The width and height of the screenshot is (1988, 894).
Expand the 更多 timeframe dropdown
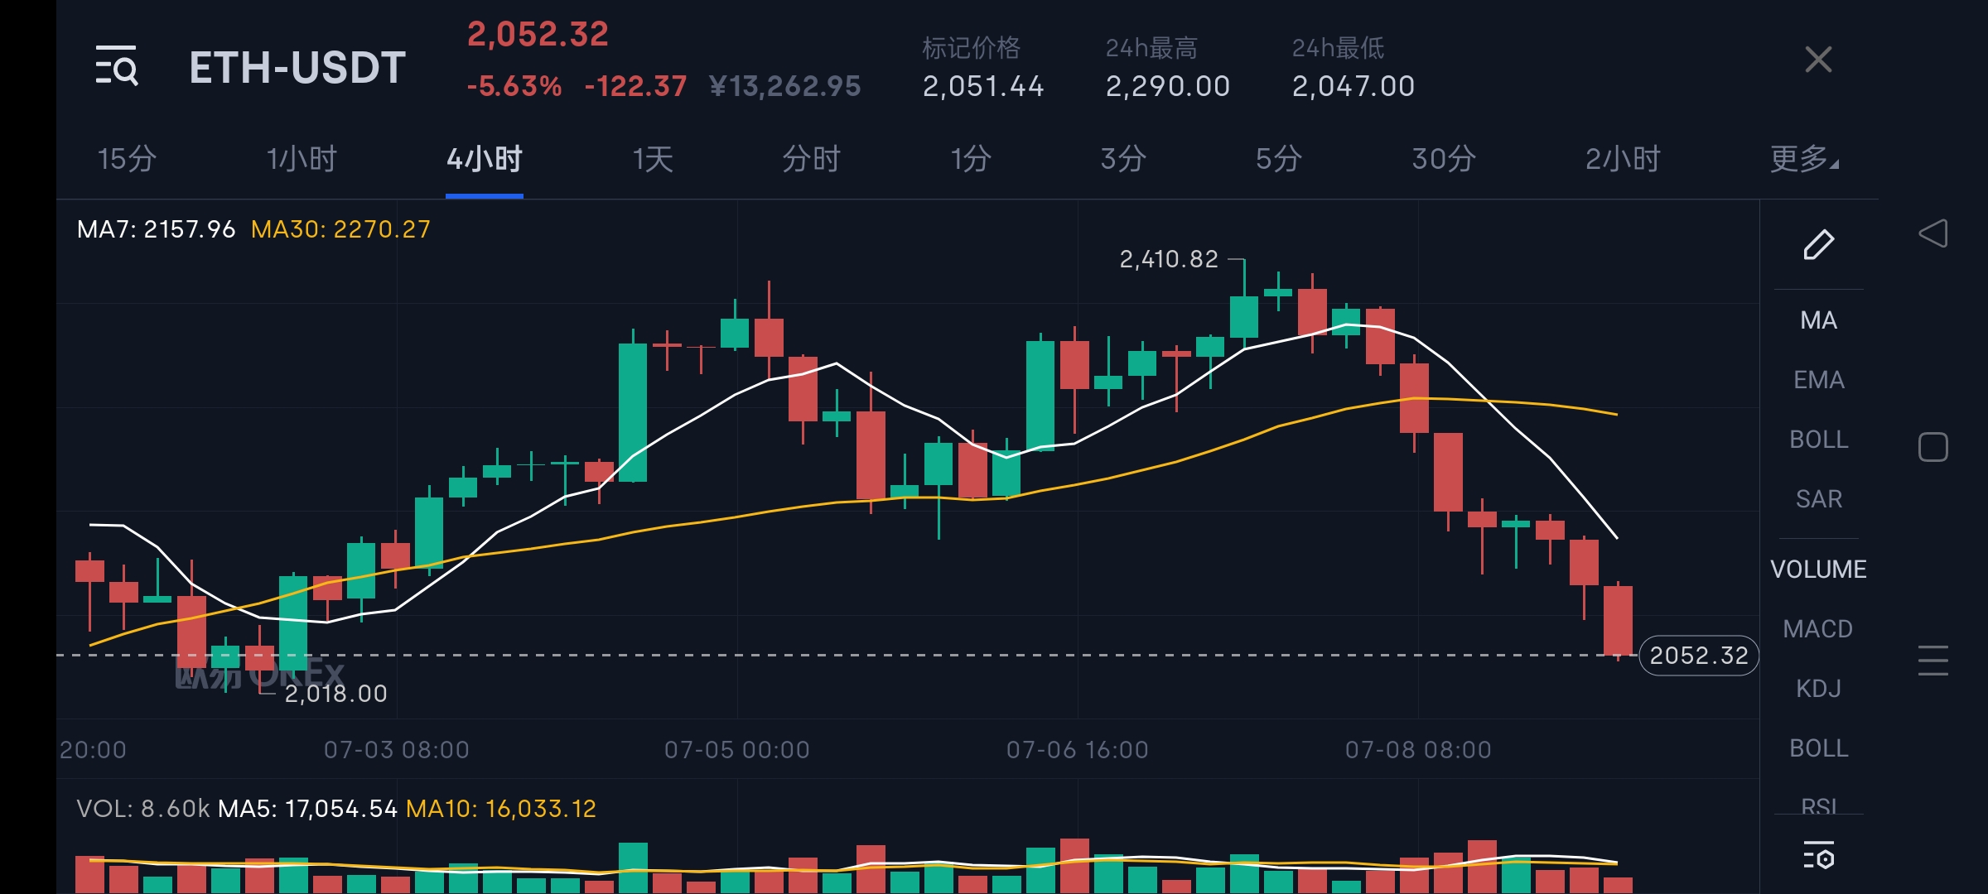1804,159
